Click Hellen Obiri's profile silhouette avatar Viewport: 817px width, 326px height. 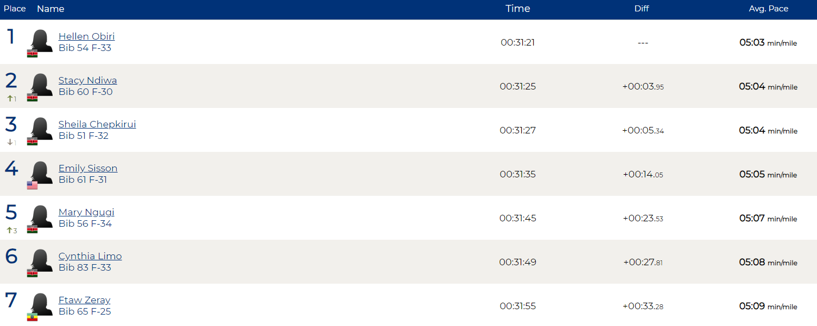tap(41, 41)
